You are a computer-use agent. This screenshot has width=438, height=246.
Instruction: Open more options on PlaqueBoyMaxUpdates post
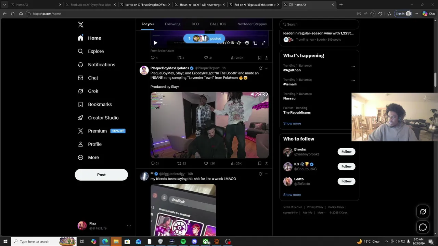tap(267, 68)
